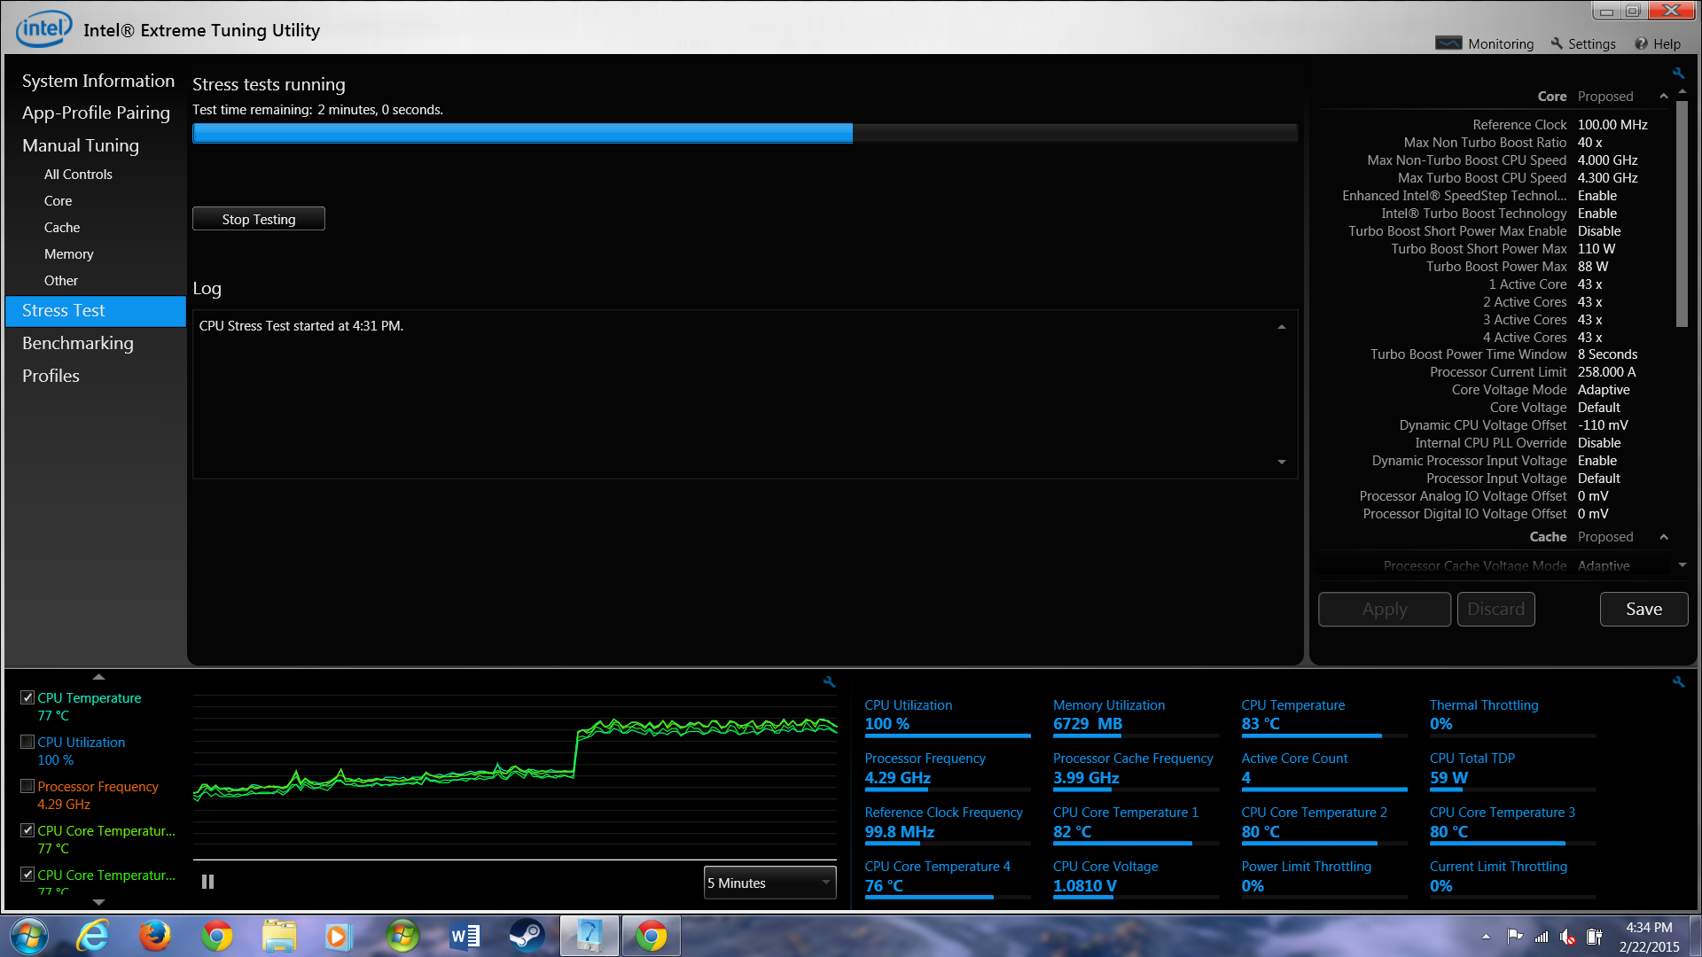
Task: Open Help in top bar
Action: [1658, 43]
